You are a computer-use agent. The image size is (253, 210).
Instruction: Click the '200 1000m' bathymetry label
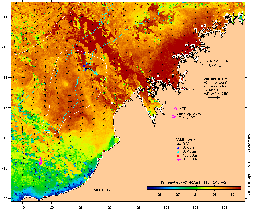pyautogui.click(x=103, y=190)
